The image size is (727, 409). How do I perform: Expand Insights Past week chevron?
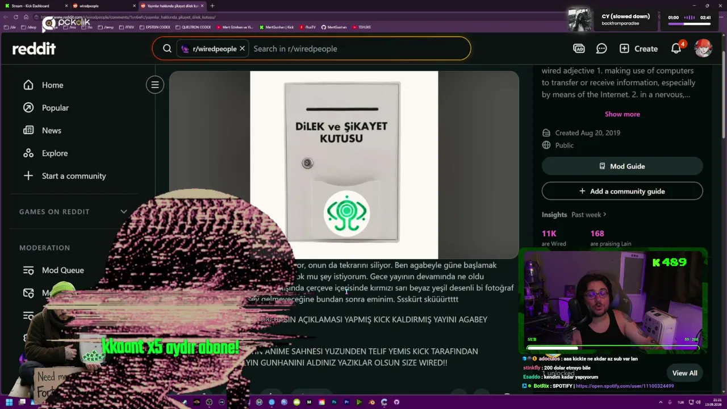coord(604,215)
